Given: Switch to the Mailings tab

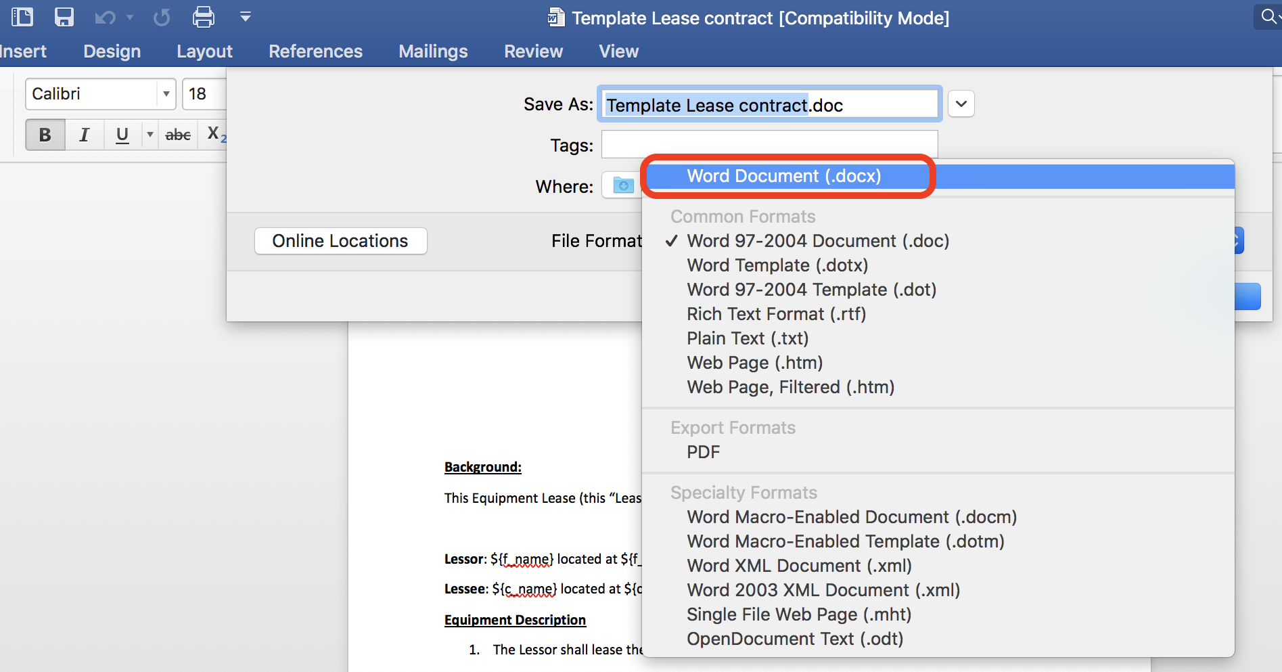Looking at the screenshot, I should [x=433, y=51].
